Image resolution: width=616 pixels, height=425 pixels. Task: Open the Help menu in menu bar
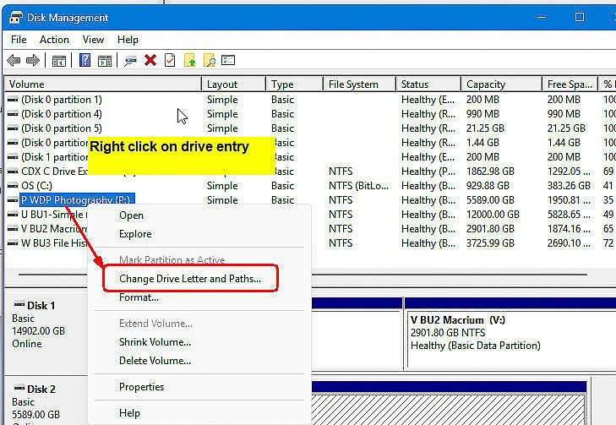point(128,40)
